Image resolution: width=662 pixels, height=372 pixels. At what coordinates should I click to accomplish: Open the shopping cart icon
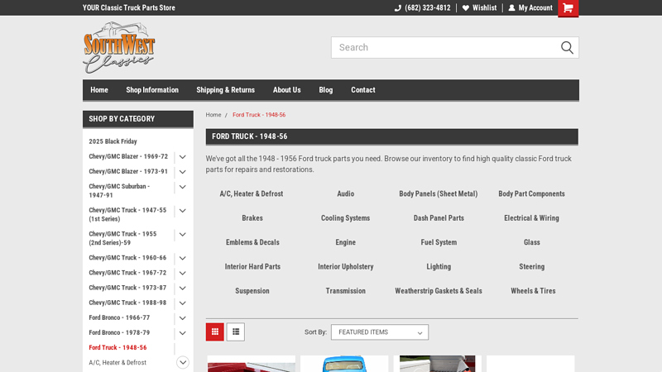click(x=568, y=8)
